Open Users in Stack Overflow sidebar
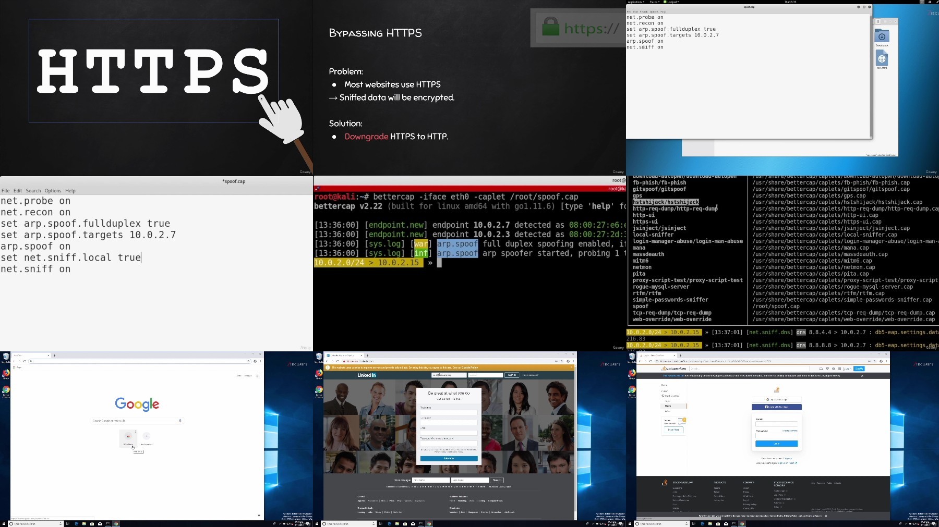This screenshot has width=939, height=527. [x=668, y=406]
